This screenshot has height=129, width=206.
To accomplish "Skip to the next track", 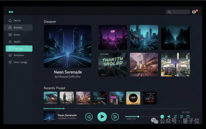I will (x=115, y=117).
